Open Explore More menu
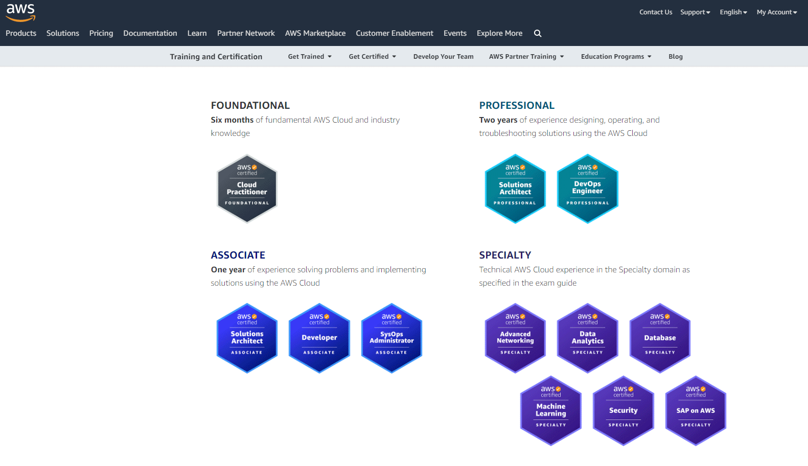Screen dimensions: 808x466 coord(499,33)
